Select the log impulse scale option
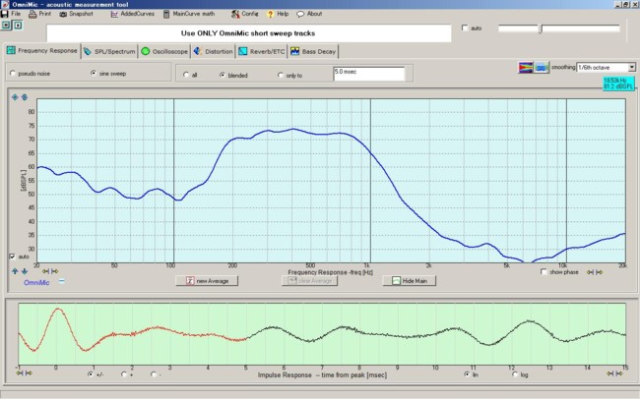The image size is (640, 399). click(515, 373)
